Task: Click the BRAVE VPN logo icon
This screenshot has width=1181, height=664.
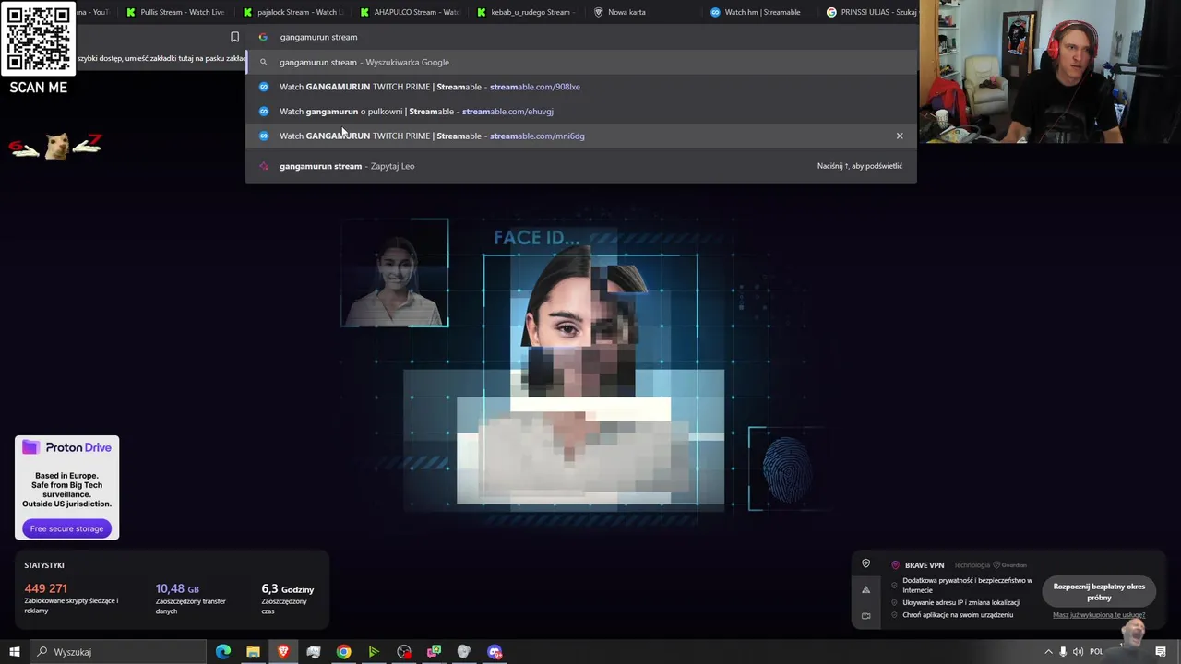Action: tap(895, 565)
